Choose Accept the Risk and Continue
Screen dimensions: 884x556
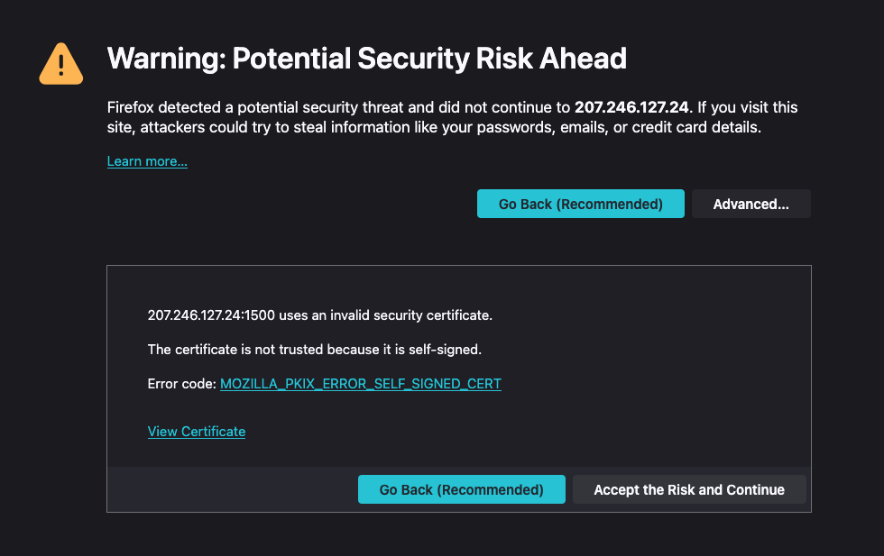[x=688, y=489]
